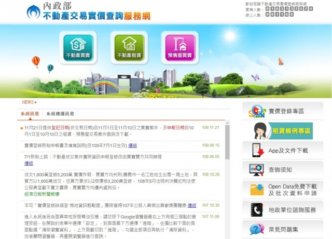Click the 進入系統後若版面異常 news entry

point(110,227)
